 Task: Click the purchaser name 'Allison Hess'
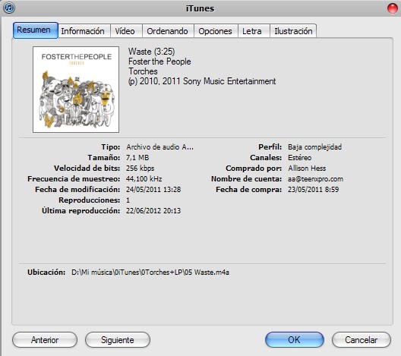(x=307, y=169)
